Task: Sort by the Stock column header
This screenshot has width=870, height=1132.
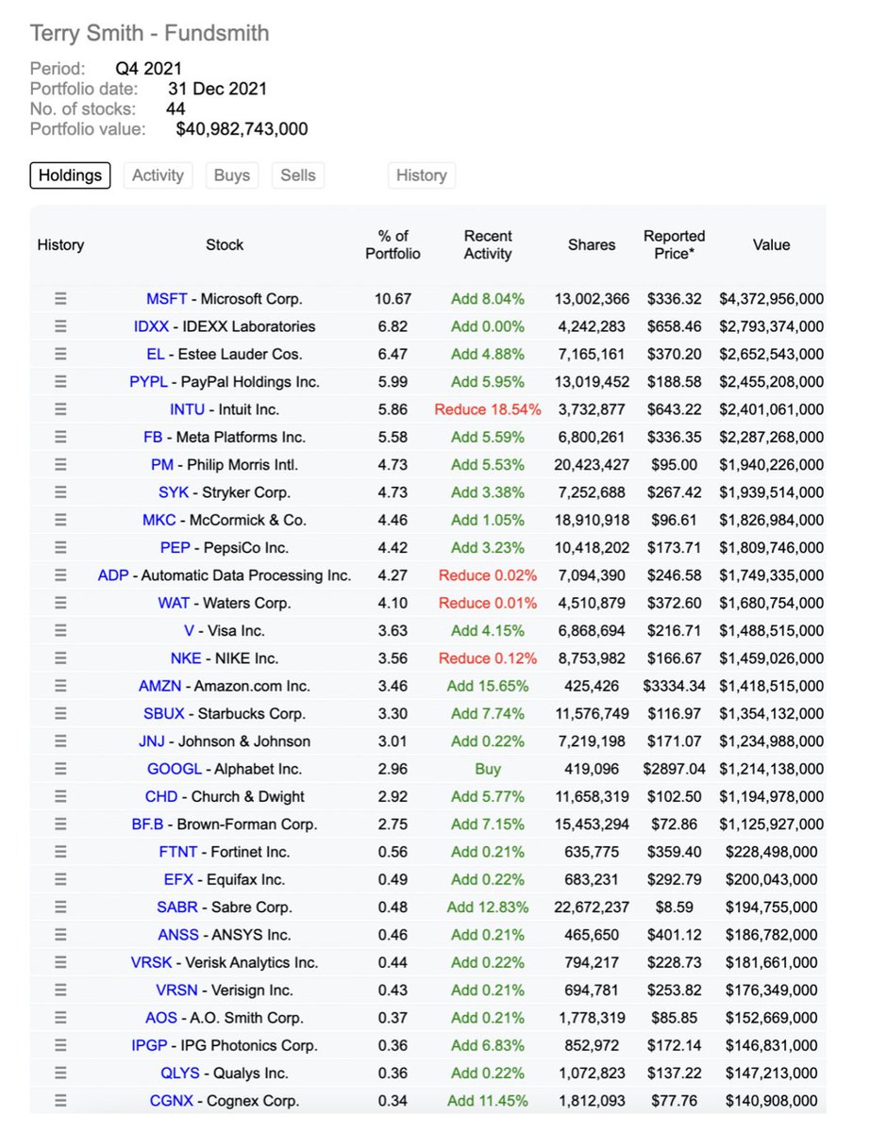Action: (x=225, y=245)
